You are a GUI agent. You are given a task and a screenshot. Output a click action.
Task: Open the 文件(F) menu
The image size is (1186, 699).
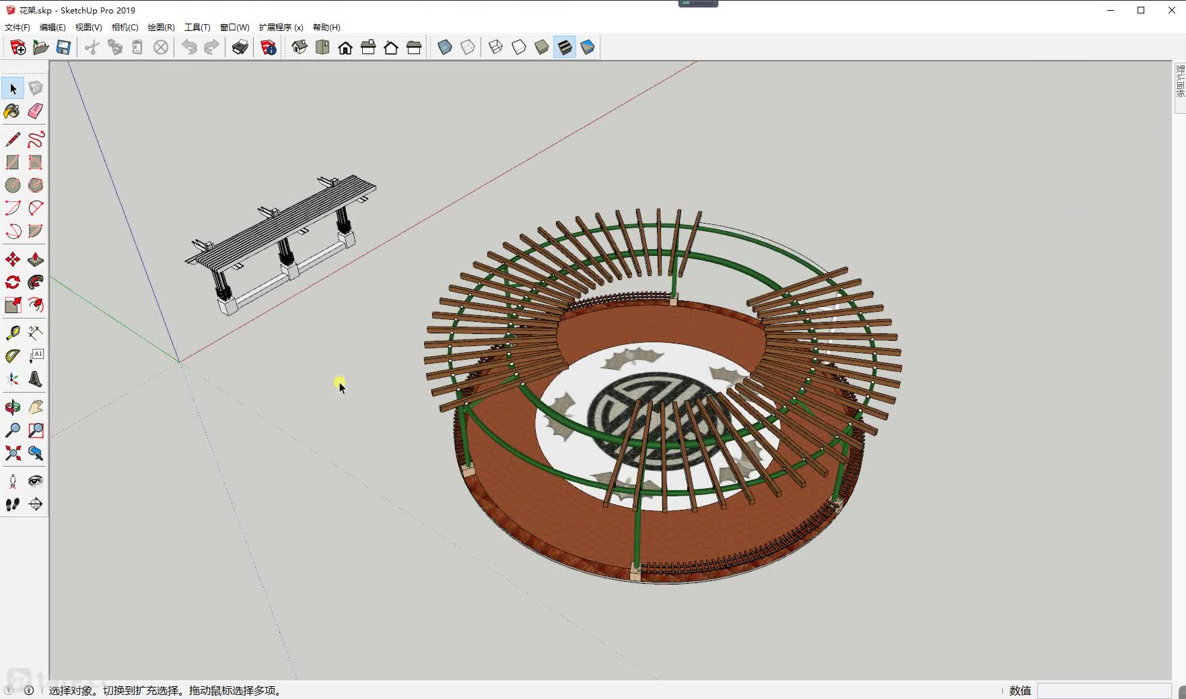coord(18,28)
